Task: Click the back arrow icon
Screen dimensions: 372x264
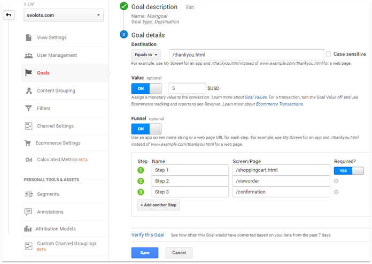Action: coord(9,15)
